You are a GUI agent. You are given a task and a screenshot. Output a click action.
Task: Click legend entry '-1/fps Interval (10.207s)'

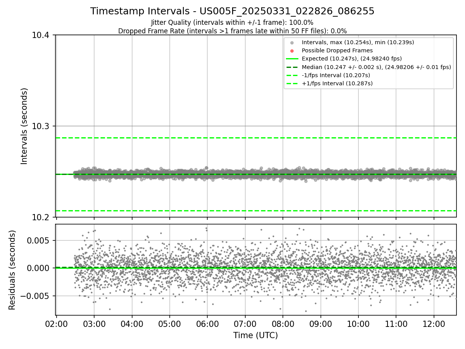336,75
